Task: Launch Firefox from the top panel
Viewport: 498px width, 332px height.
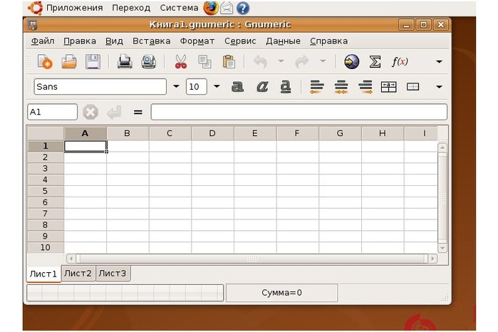Action: pyautogui.click(x=211, y=8)
